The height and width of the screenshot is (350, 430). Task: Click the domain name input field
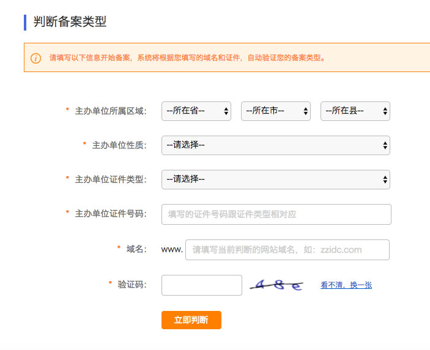[x=287, y=250]
